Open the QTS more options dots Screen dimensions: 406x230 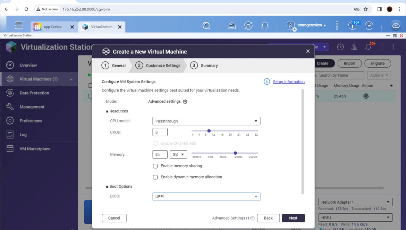[337, 25]
